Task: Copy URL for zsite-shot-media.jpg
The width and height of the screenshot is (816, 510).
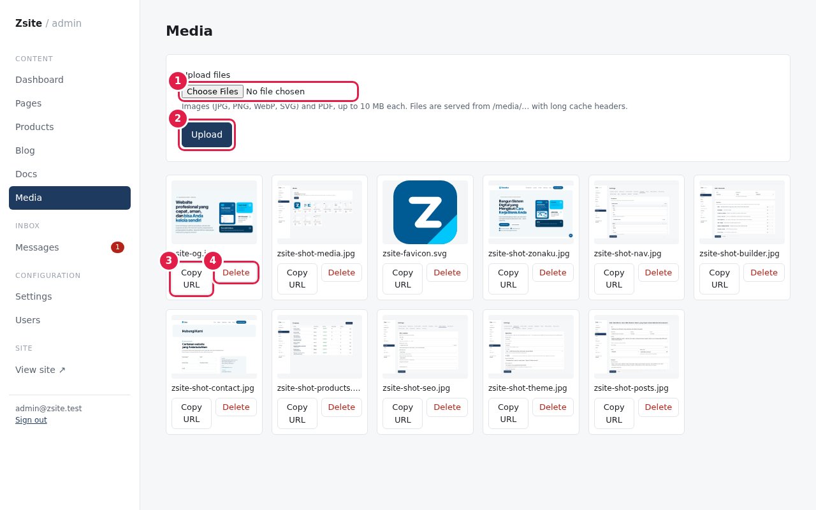Action: pos(297,279)
